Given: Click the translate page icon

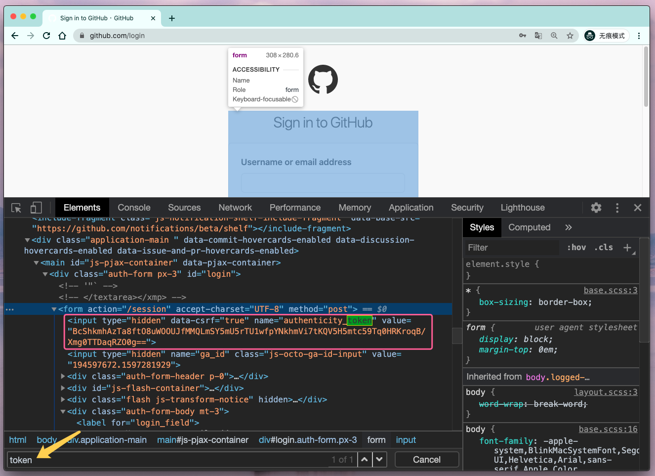Looking at the screenshot, I should click(x=538, y=36).
